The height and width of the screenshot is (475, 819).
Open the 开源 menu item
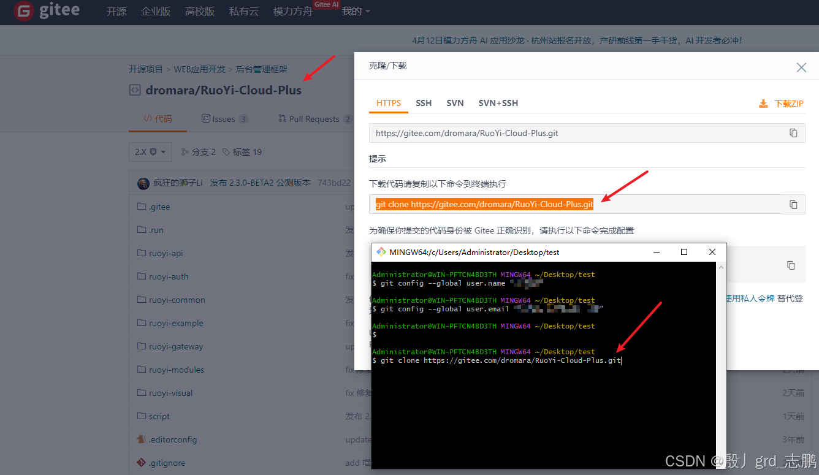click(116, 12)
